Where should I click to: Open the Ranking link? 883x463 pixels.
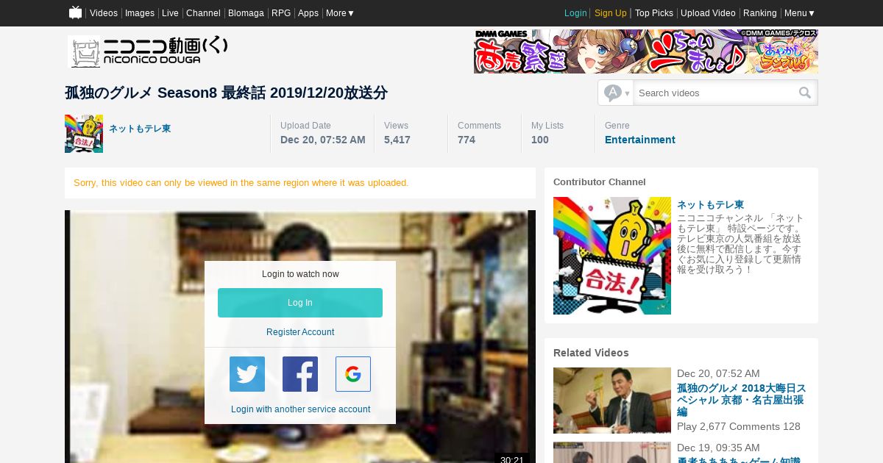point(760,13)
